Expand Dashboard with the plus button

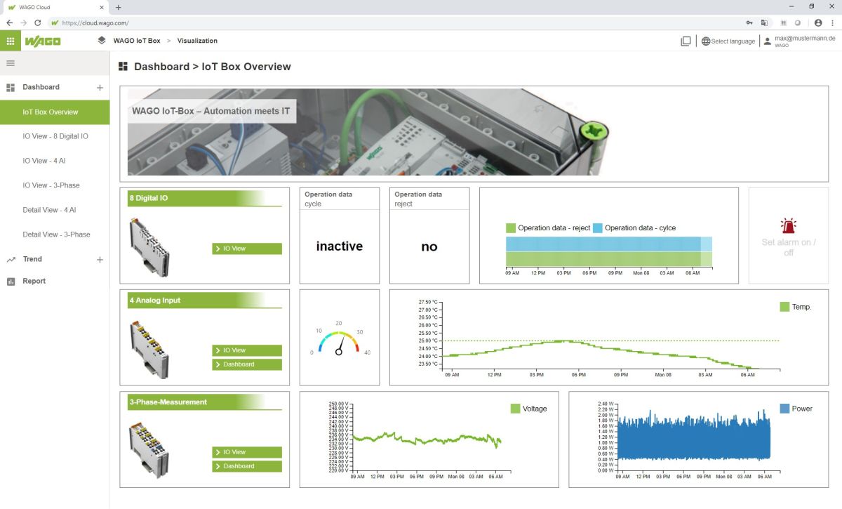point(100,88)
